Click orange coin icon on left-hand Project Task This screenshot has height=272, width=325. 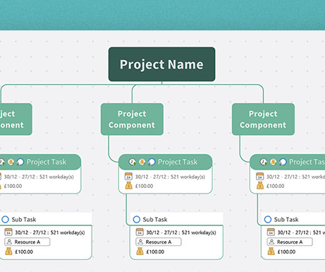point(11,162)
